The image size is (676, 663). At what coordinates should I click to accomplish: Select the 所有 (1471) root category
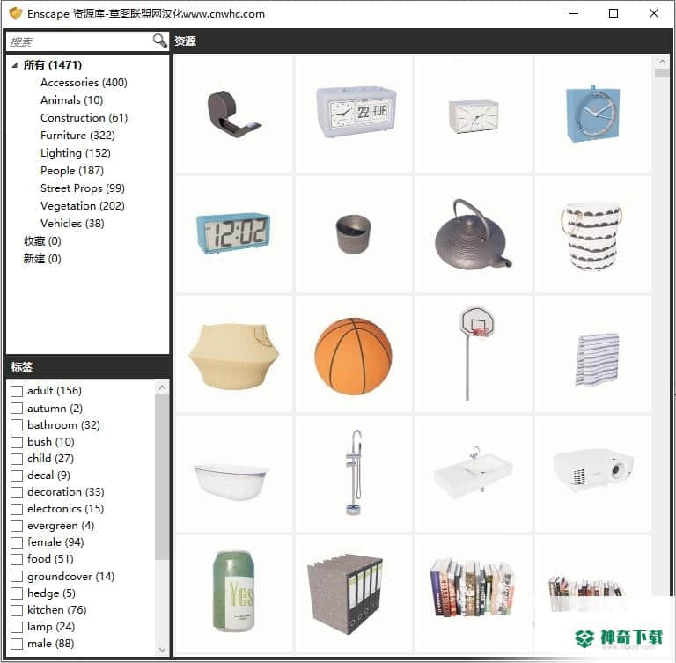53,64
